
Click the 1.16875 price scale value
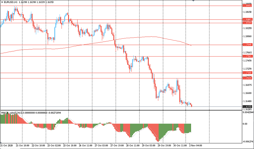(x=247, y=85)
